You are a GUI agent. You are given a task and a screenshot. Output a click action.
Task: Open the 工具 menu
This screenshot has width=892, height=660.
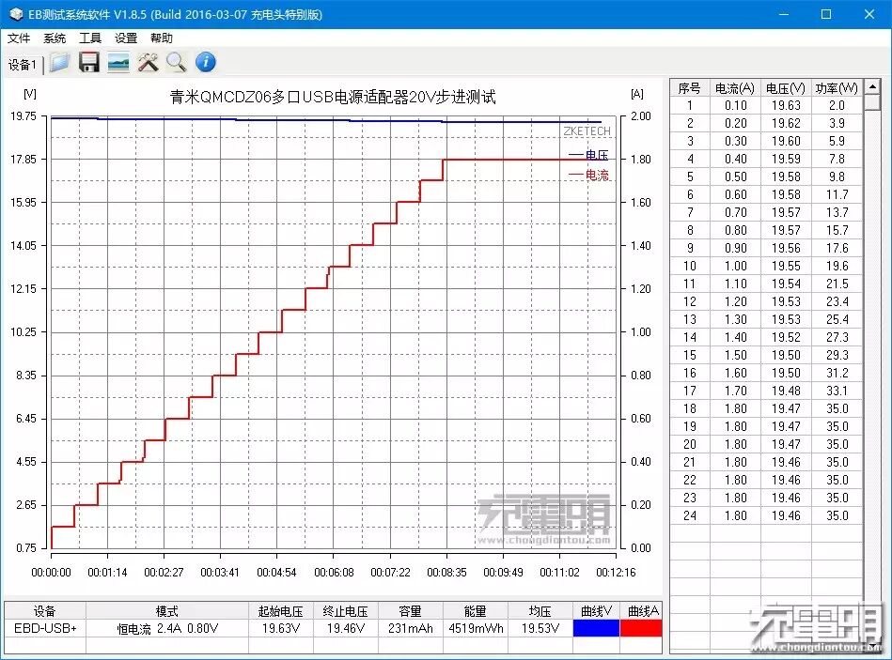pos(90,38)
